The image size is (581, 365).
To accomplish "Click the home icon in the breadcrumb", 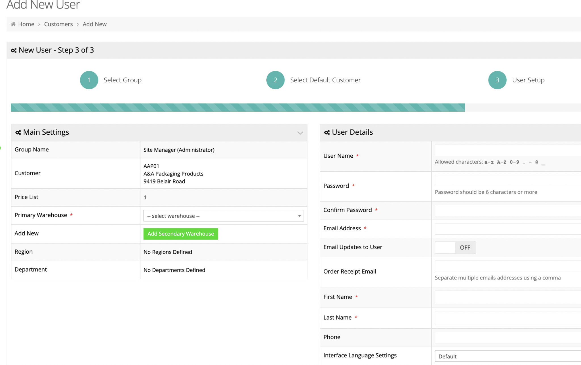I will click(13, 24).
